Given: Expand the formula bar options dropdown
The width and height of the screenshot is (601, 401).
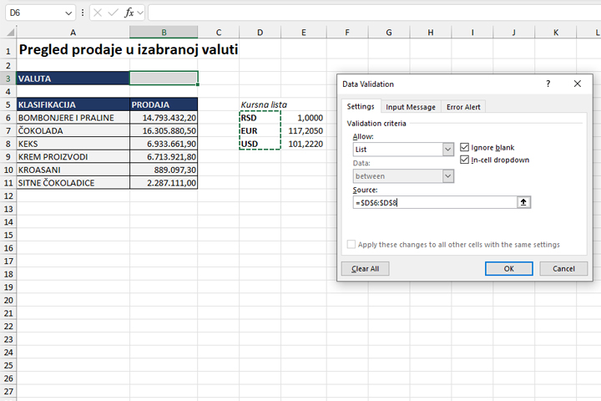Looking at the screenshot, I should [140, 13].
